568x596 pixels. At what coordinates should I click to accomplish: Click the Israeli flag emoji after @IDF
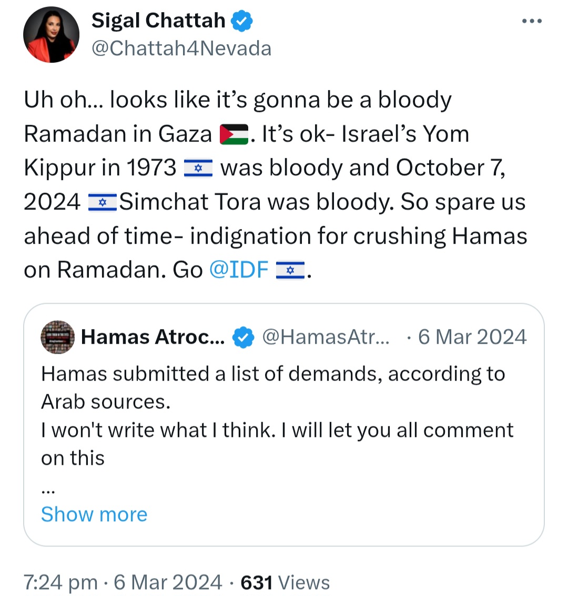pyautogui.click(x=290, y=271)
